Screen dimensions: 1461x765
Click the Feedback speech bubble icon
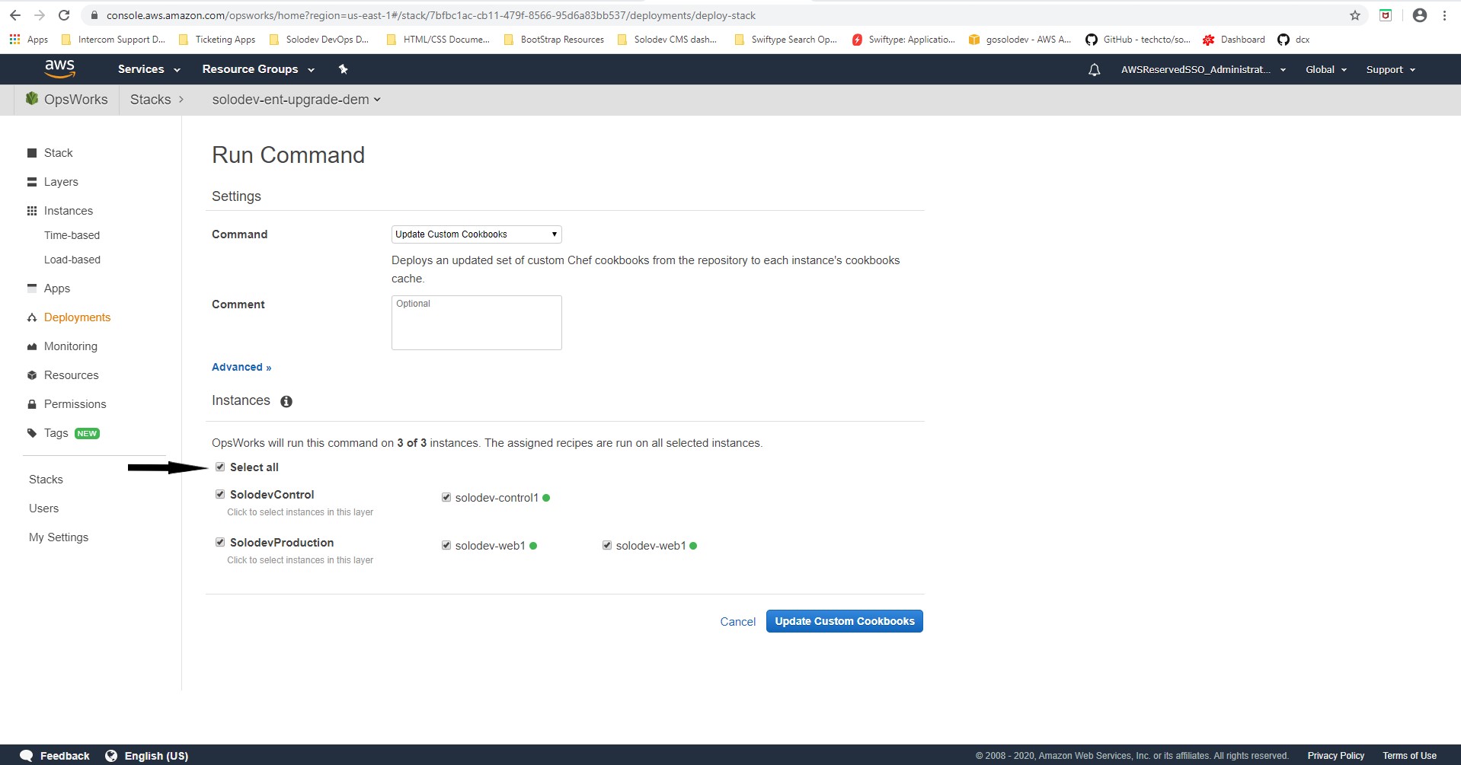pos(27,755)
